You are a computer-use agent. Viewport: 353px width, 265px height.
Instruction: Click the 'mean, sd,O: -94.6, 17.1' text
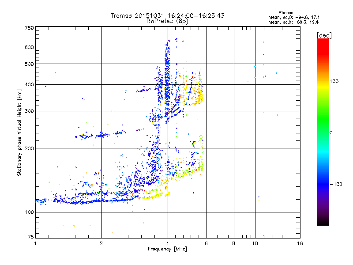point(294,17)
